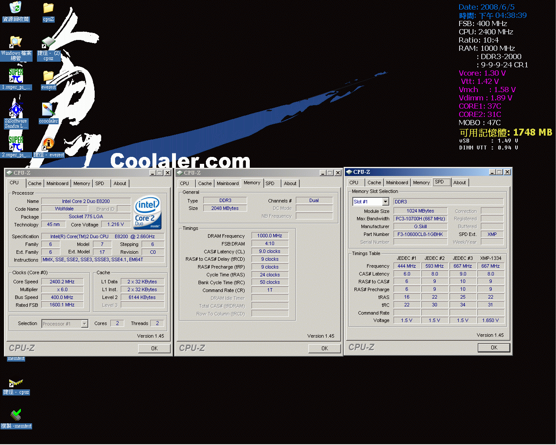Click the Level 2 cache value 6144 KBytes
556x445 pixels.
coord(142,297)
